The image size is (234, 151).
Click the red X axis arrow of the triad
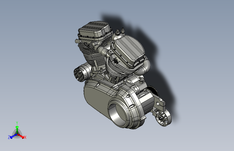tap(21, 136)
